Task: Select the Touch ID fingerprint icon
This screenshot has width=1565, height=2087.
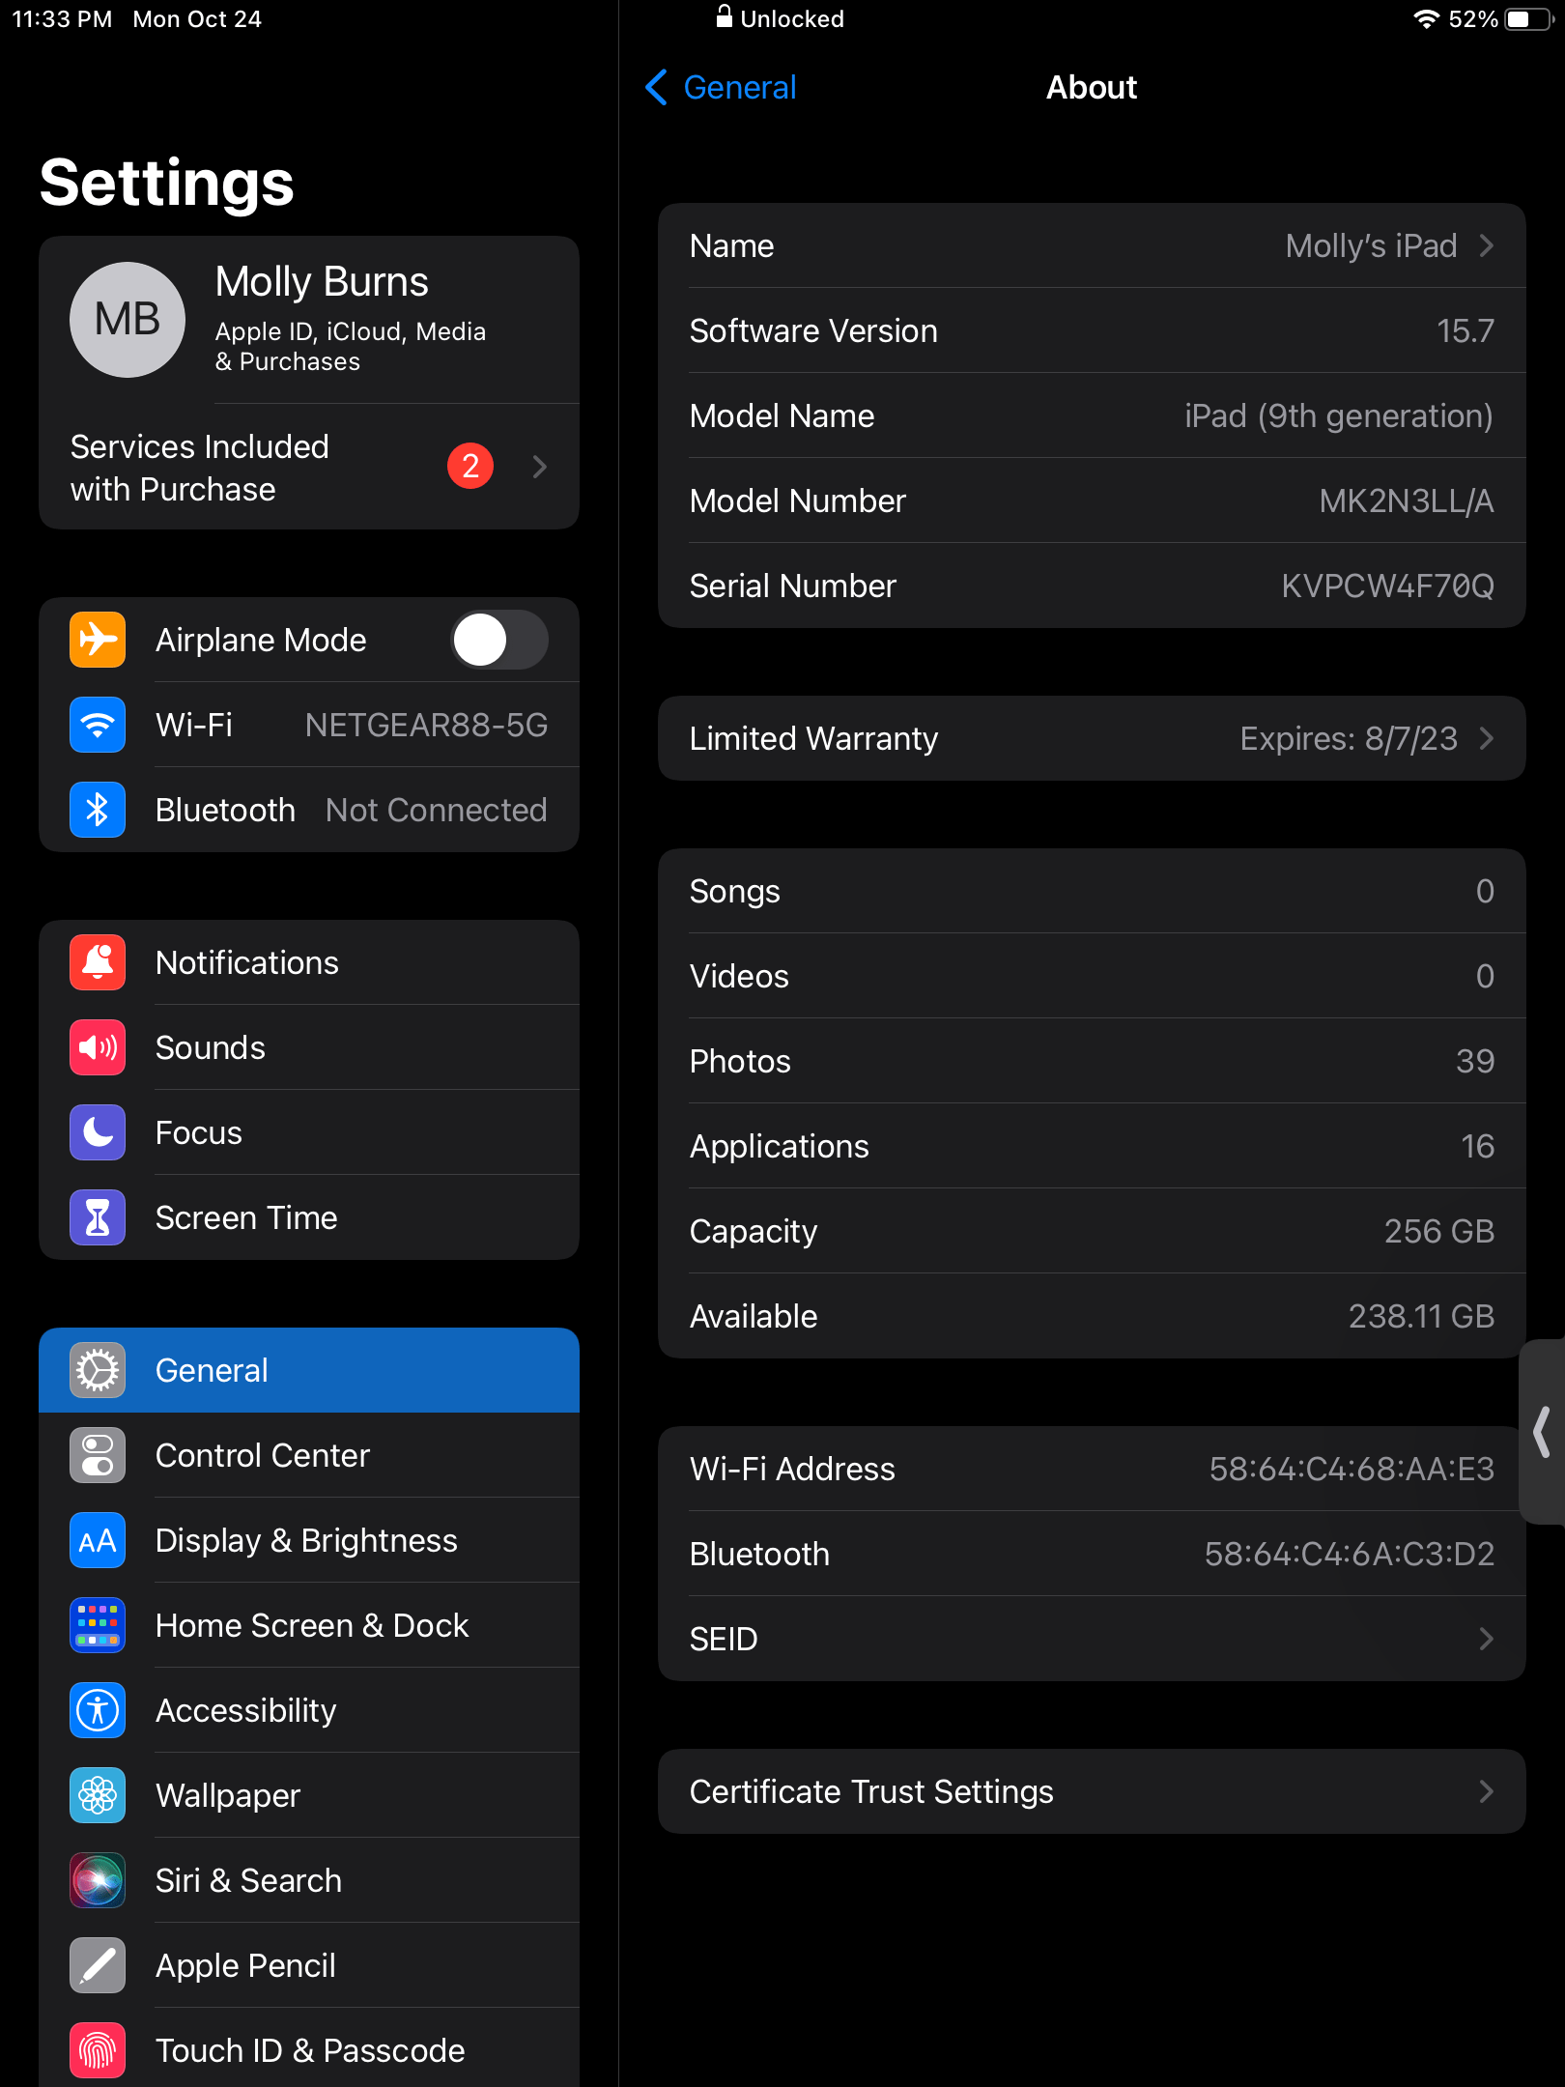Action: (97, 2050)
